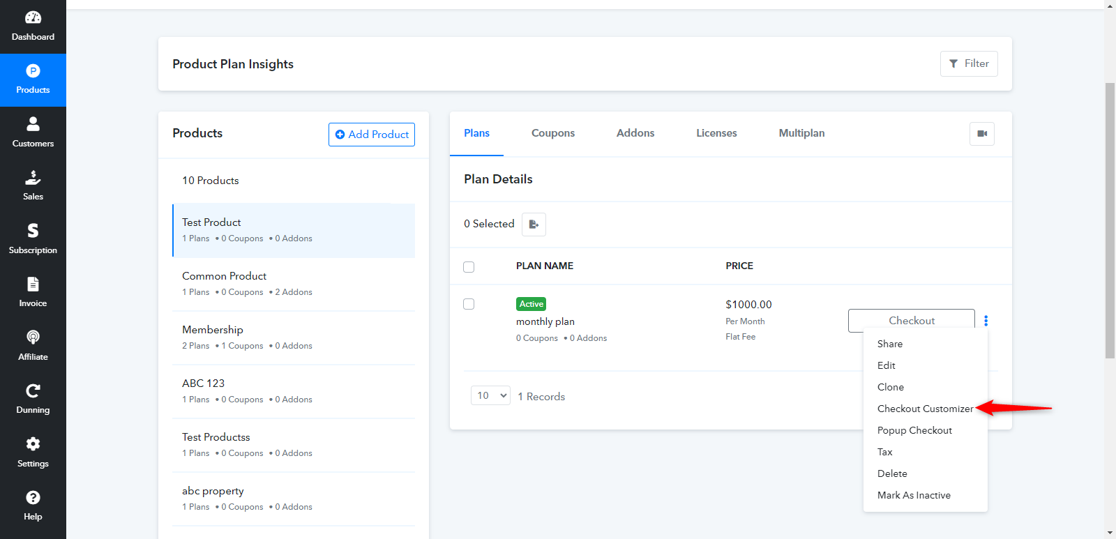Go to Customers in the sidebar
The height and width of the screenshot is (539, 1116).
[x=33, y=133]
